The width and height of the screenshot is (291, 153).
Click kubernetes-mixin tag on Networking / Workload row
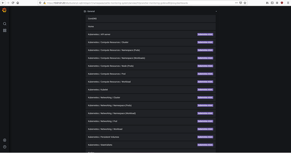click(x=205, y=129)
